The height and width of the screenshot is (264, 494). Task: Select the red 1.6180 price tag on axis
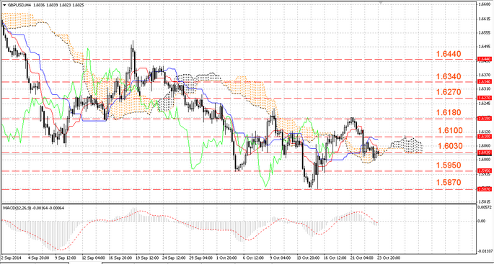[x=484, y=119]
